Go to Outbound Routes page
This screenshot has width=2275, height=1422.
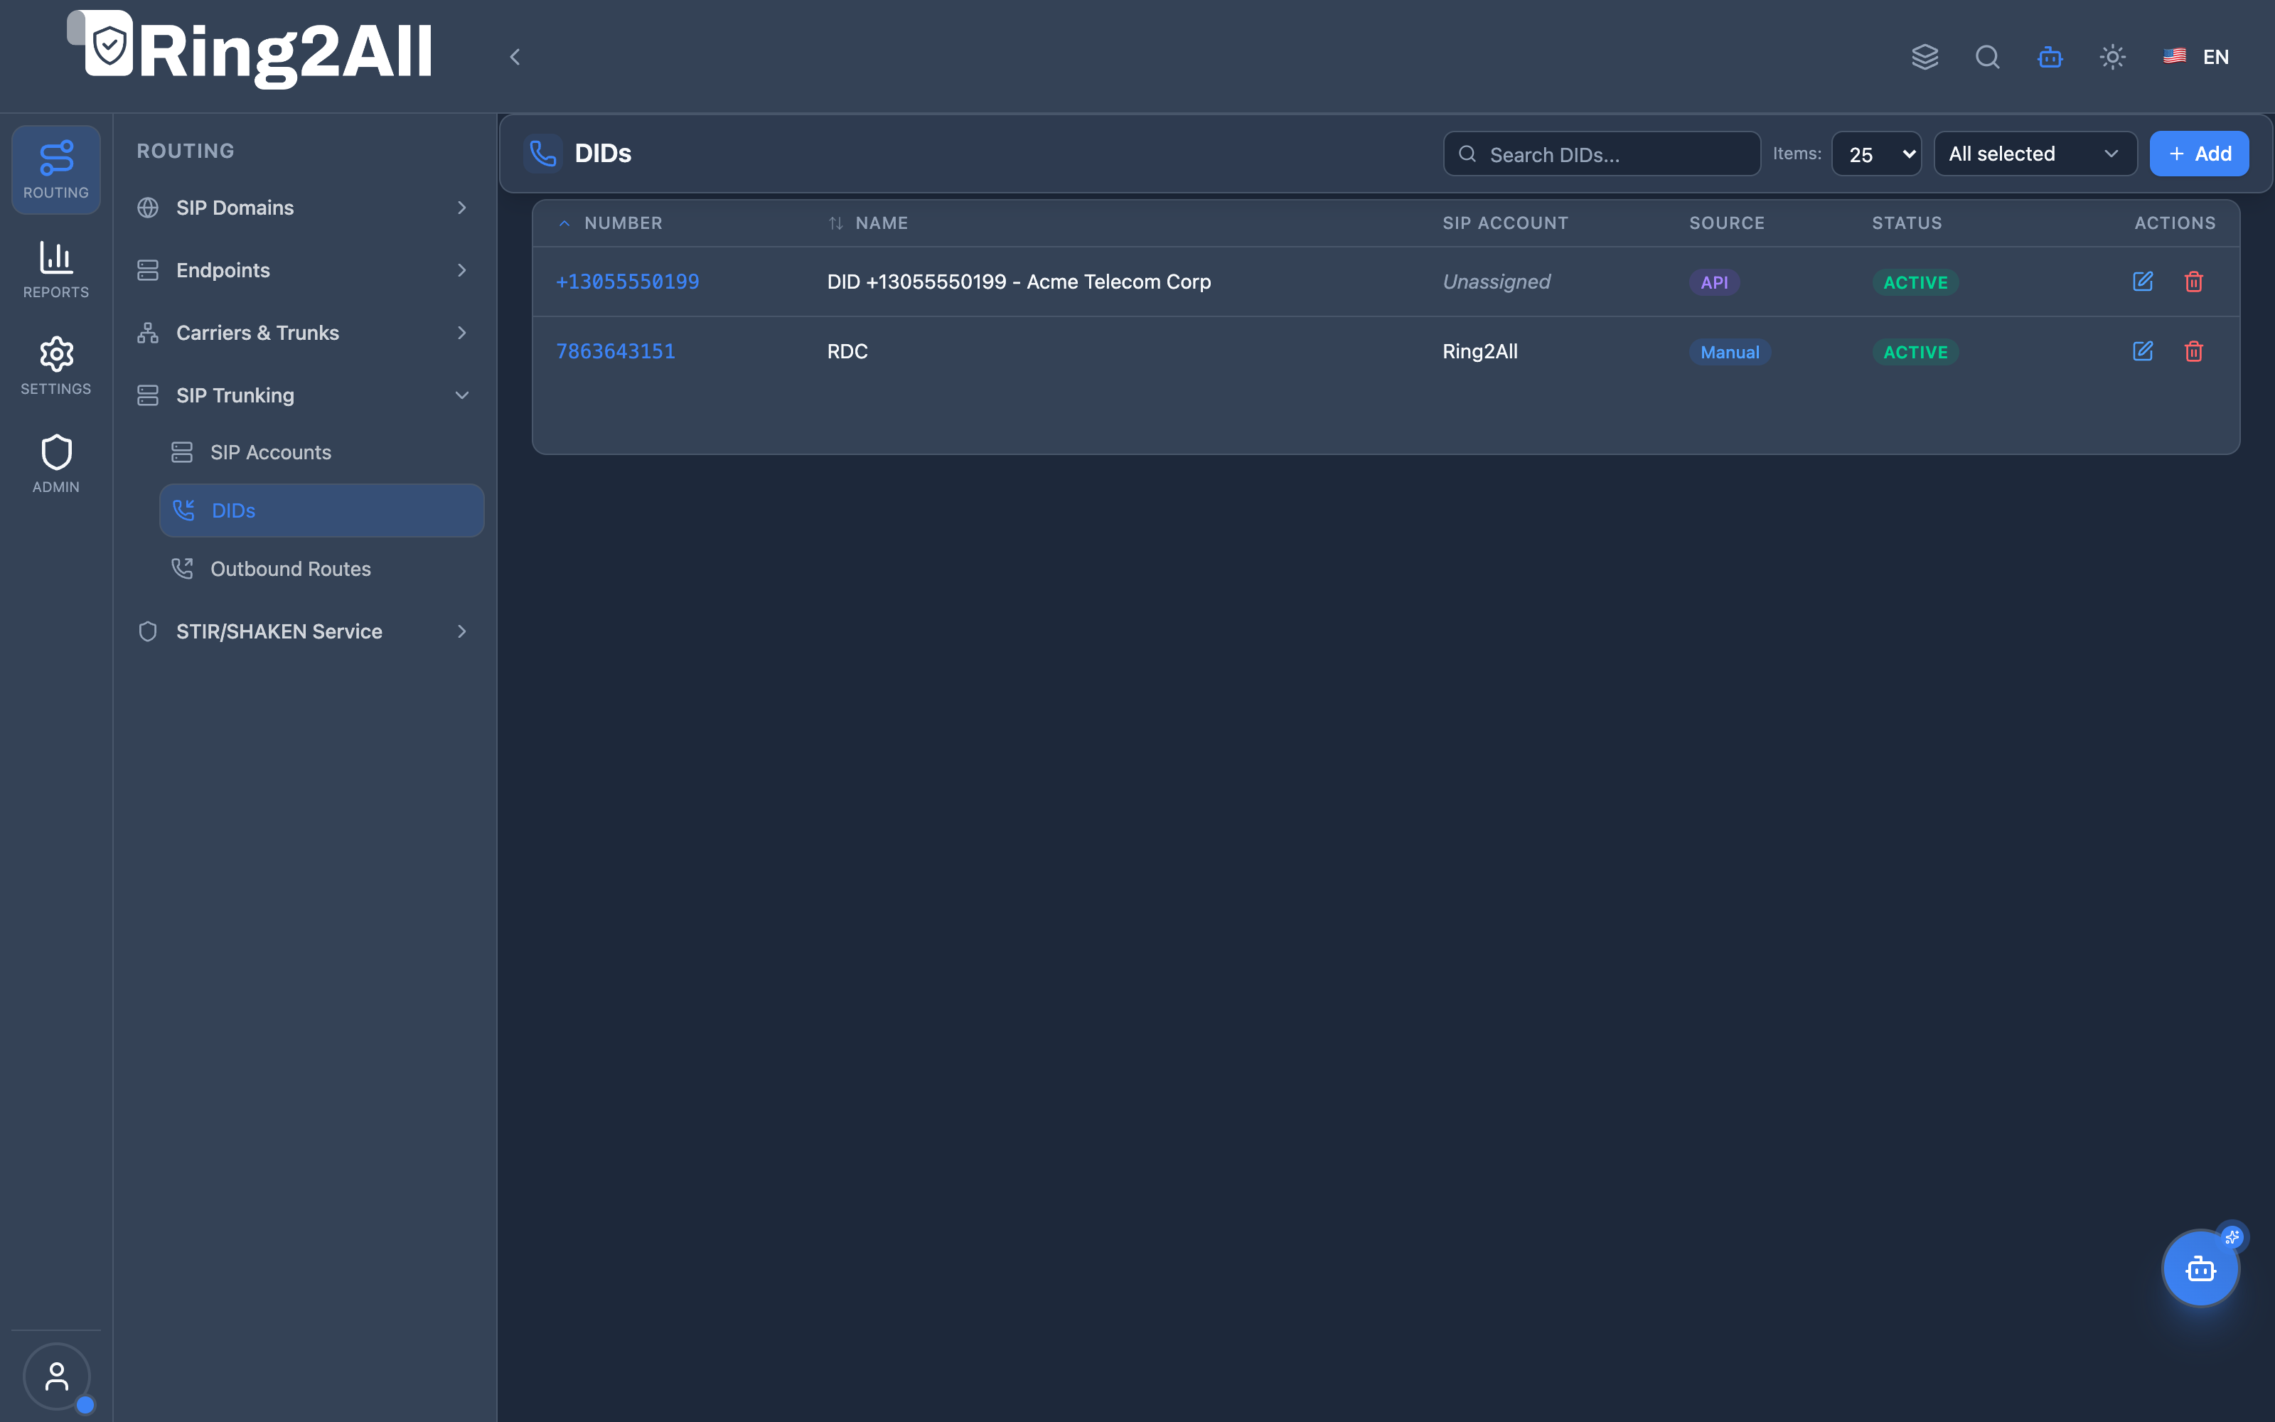point(321,569)
